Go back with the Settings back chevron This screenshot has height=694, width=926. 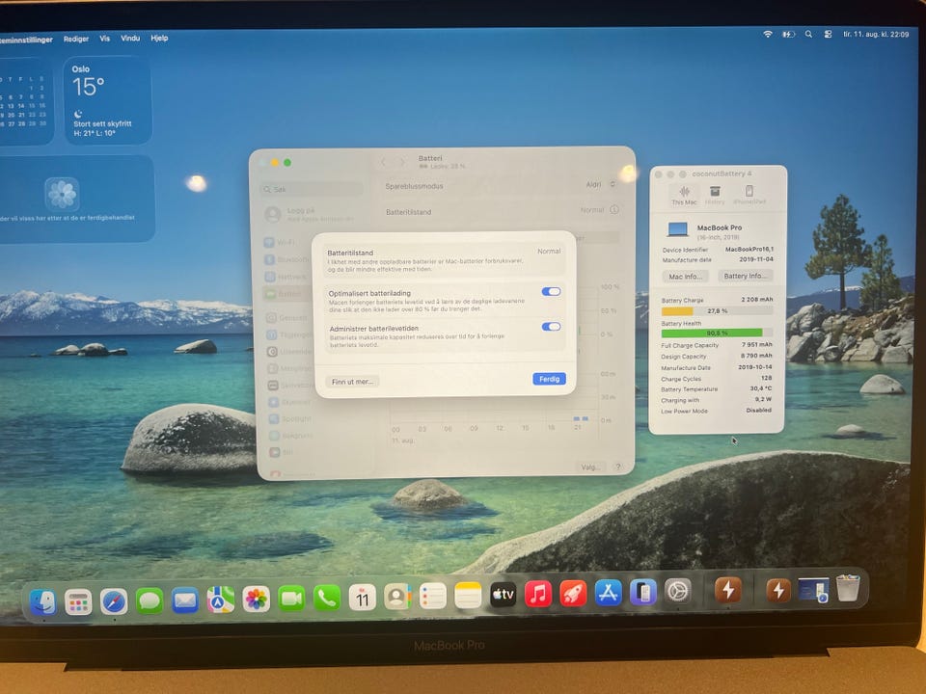383,162
